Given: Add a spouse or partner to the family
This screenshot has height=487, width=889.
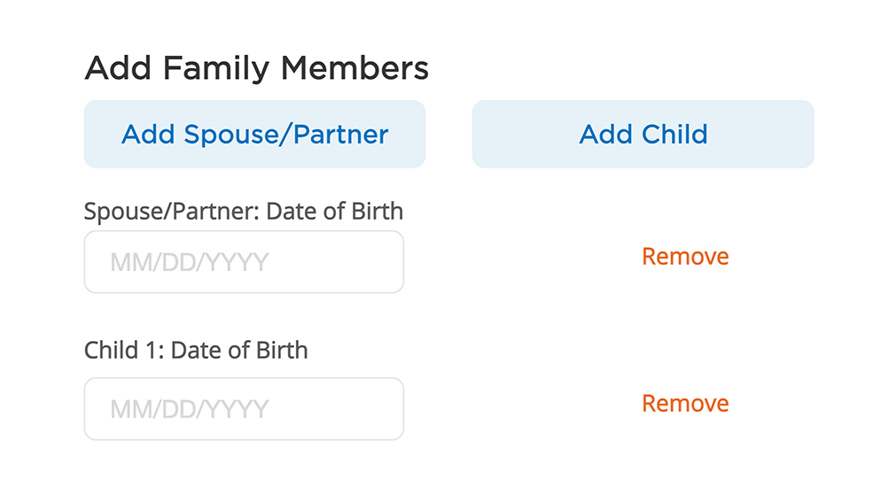Looking at the screenshot, I should (x=254, y=135).
